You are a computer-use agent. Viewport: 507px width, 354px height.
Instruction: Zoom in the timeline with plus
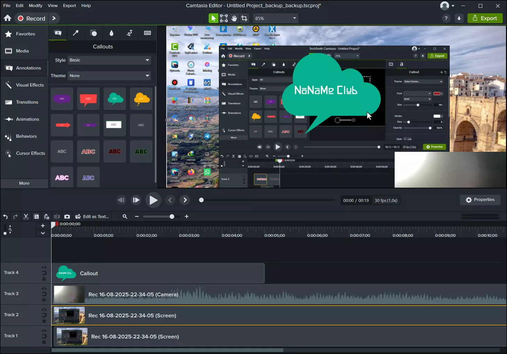pyautogui.click(x=187, y=217)
